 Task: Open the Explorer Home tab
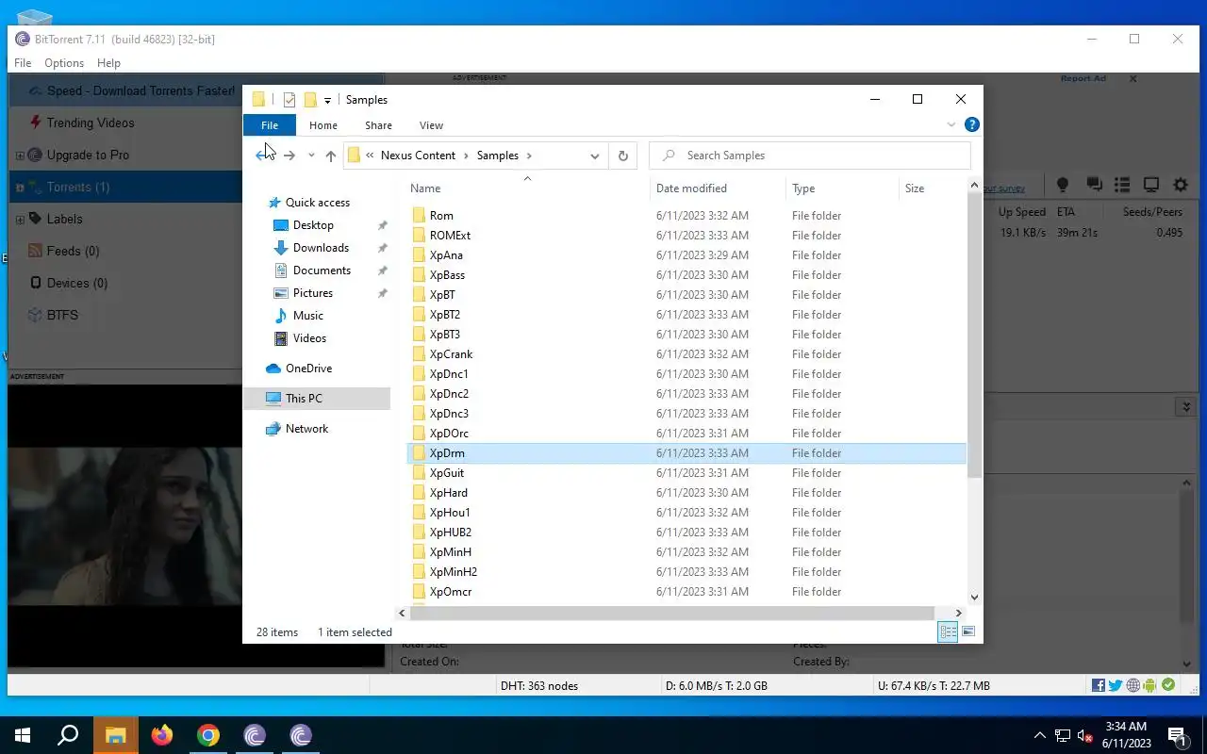click(323, 124)
